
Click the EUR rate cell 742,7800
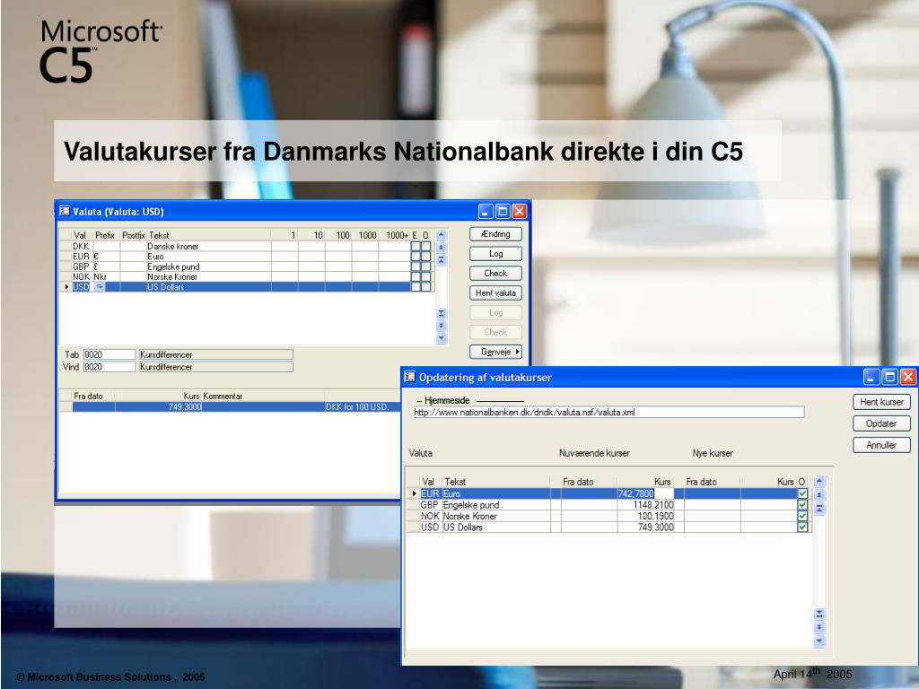click(635, 494)
